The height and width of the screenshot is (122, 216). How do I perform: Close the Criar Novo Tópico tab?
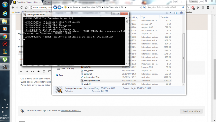40,2
